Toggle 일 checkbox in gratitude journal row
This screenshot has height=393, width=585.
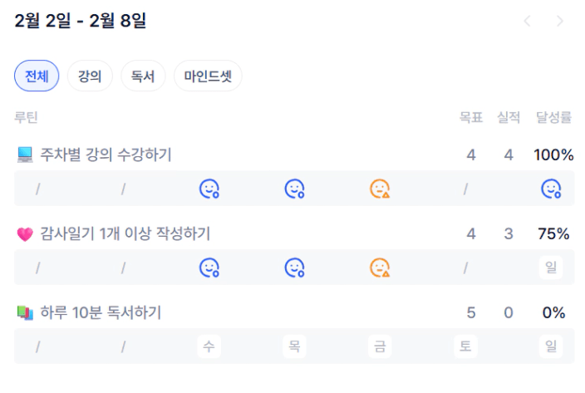[552, 268]
